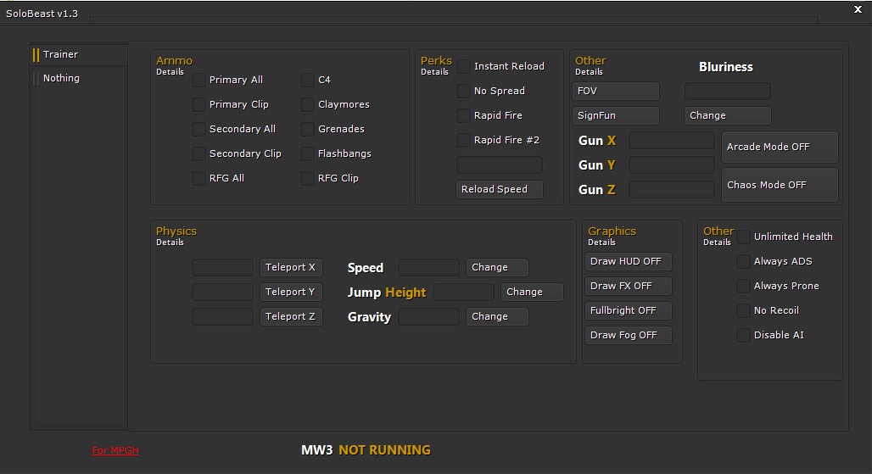Viewport: 872px width, 474px height.
Task: Focus the Gun Y input field
Action: tap(672, 165)
